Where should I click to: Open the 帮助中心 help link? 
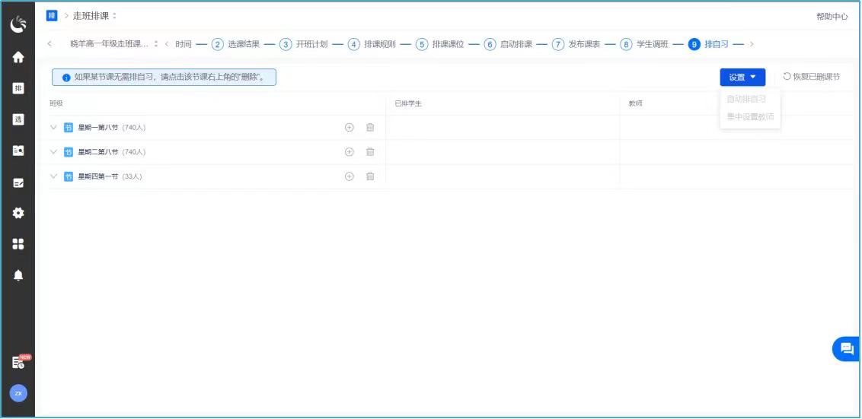click(x=832, y=17)
